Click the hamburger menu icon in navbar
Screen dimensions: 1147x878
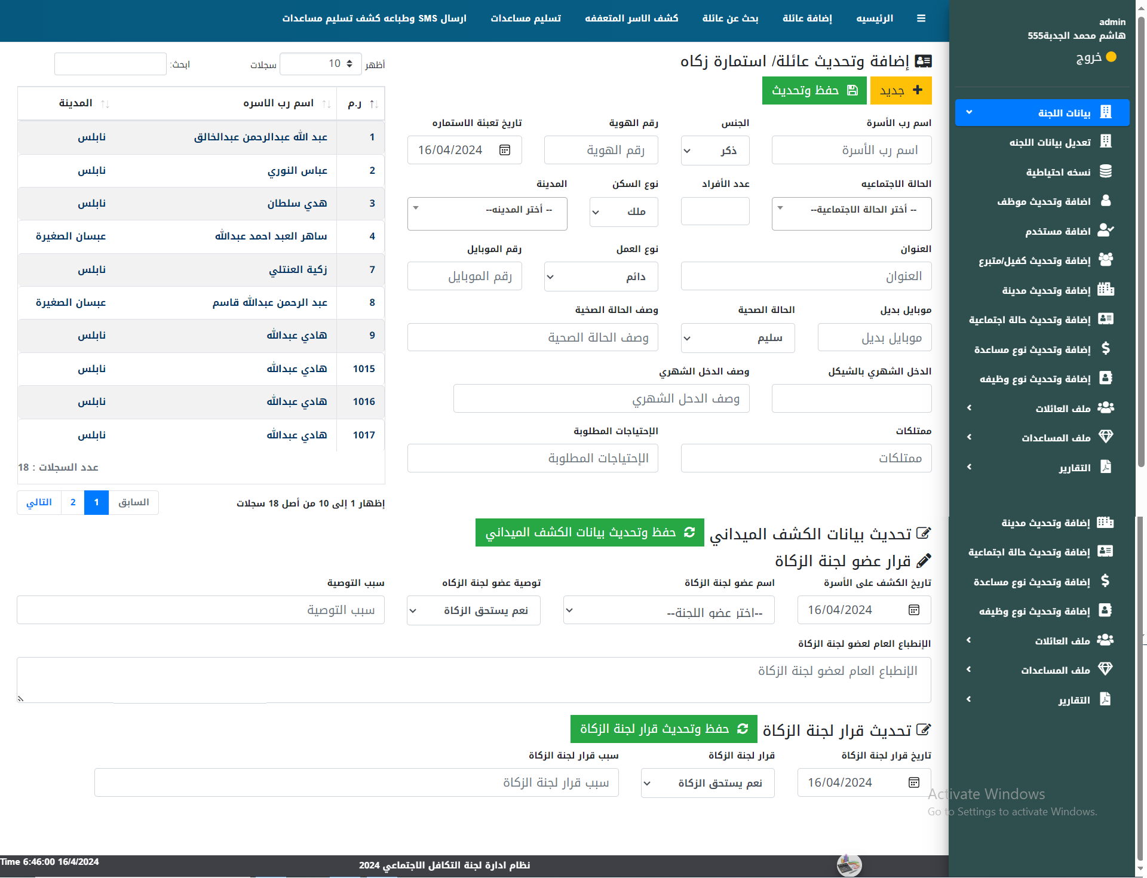click(x=921, y=18)
